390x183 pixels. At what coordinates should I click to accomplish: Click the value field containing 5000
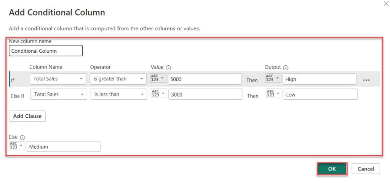(x=205, y=79)
